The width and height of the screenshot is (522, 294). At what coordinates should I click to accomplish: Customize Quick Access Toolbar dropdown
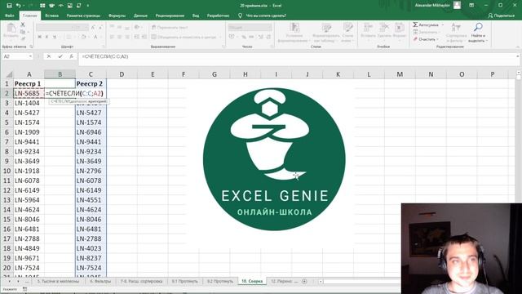(x=88, y=6)
